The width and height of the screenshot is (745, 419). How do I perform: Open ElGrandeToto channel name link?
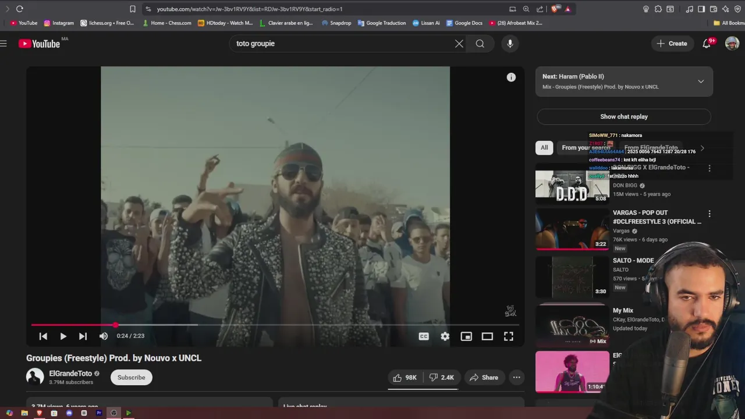click(x=70, y=374)
